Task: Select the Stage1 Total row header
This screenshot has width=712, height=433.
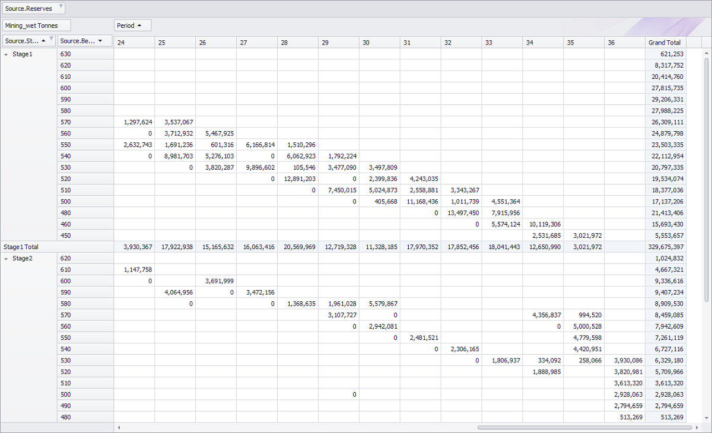Action: coord(26,247)
